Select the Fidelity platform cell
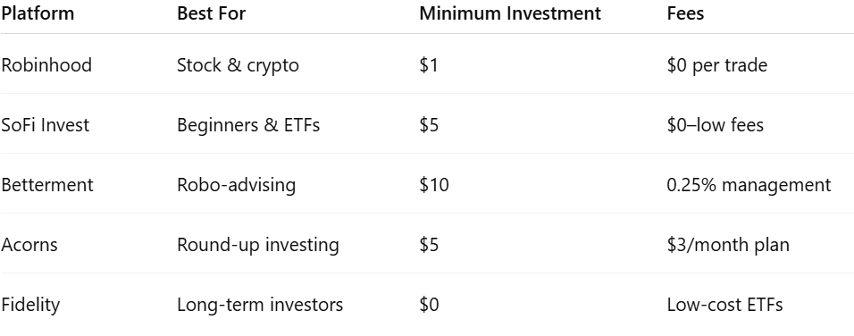The width and height of the screenshot is (854, 336). tap(30, 305)
